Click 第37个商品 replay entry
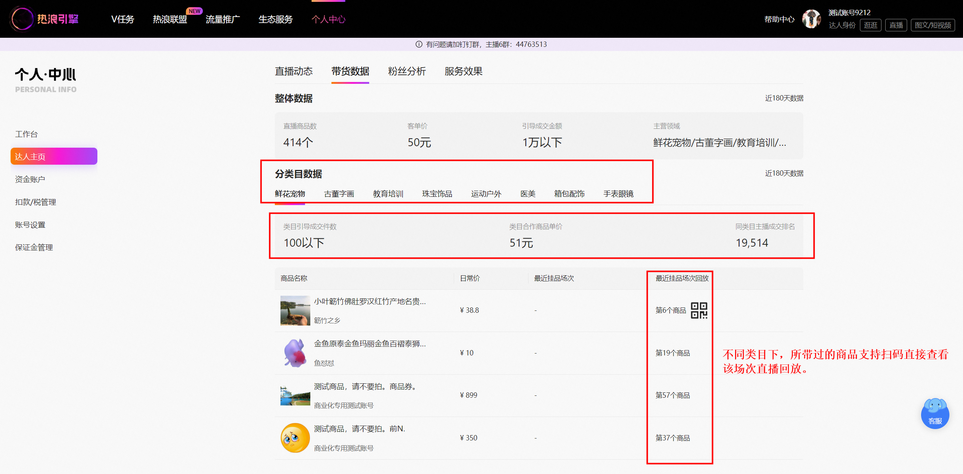Viewport: 963px width, 474px height. pyautogui.click(x=673, y=438)
